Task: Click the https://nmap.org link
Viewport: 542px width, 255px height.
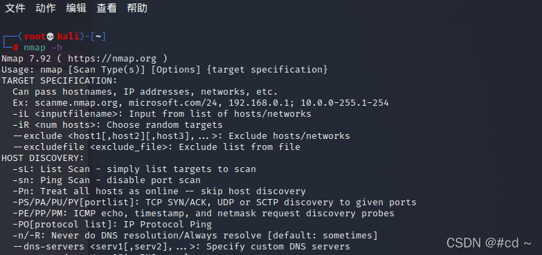Action: [x=112, y=59]
